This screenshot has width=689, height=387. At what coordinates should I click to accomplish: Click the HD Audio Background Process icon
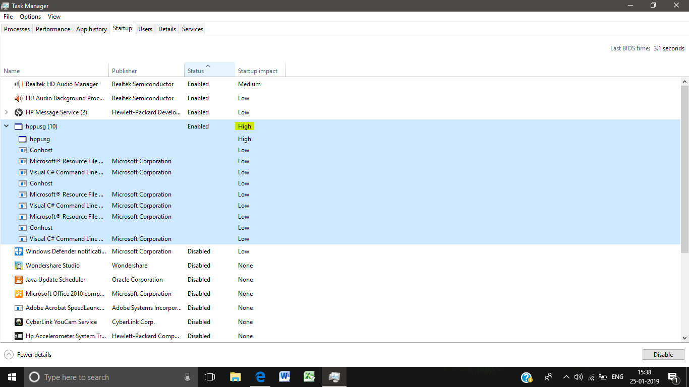[x=19, y=98]
